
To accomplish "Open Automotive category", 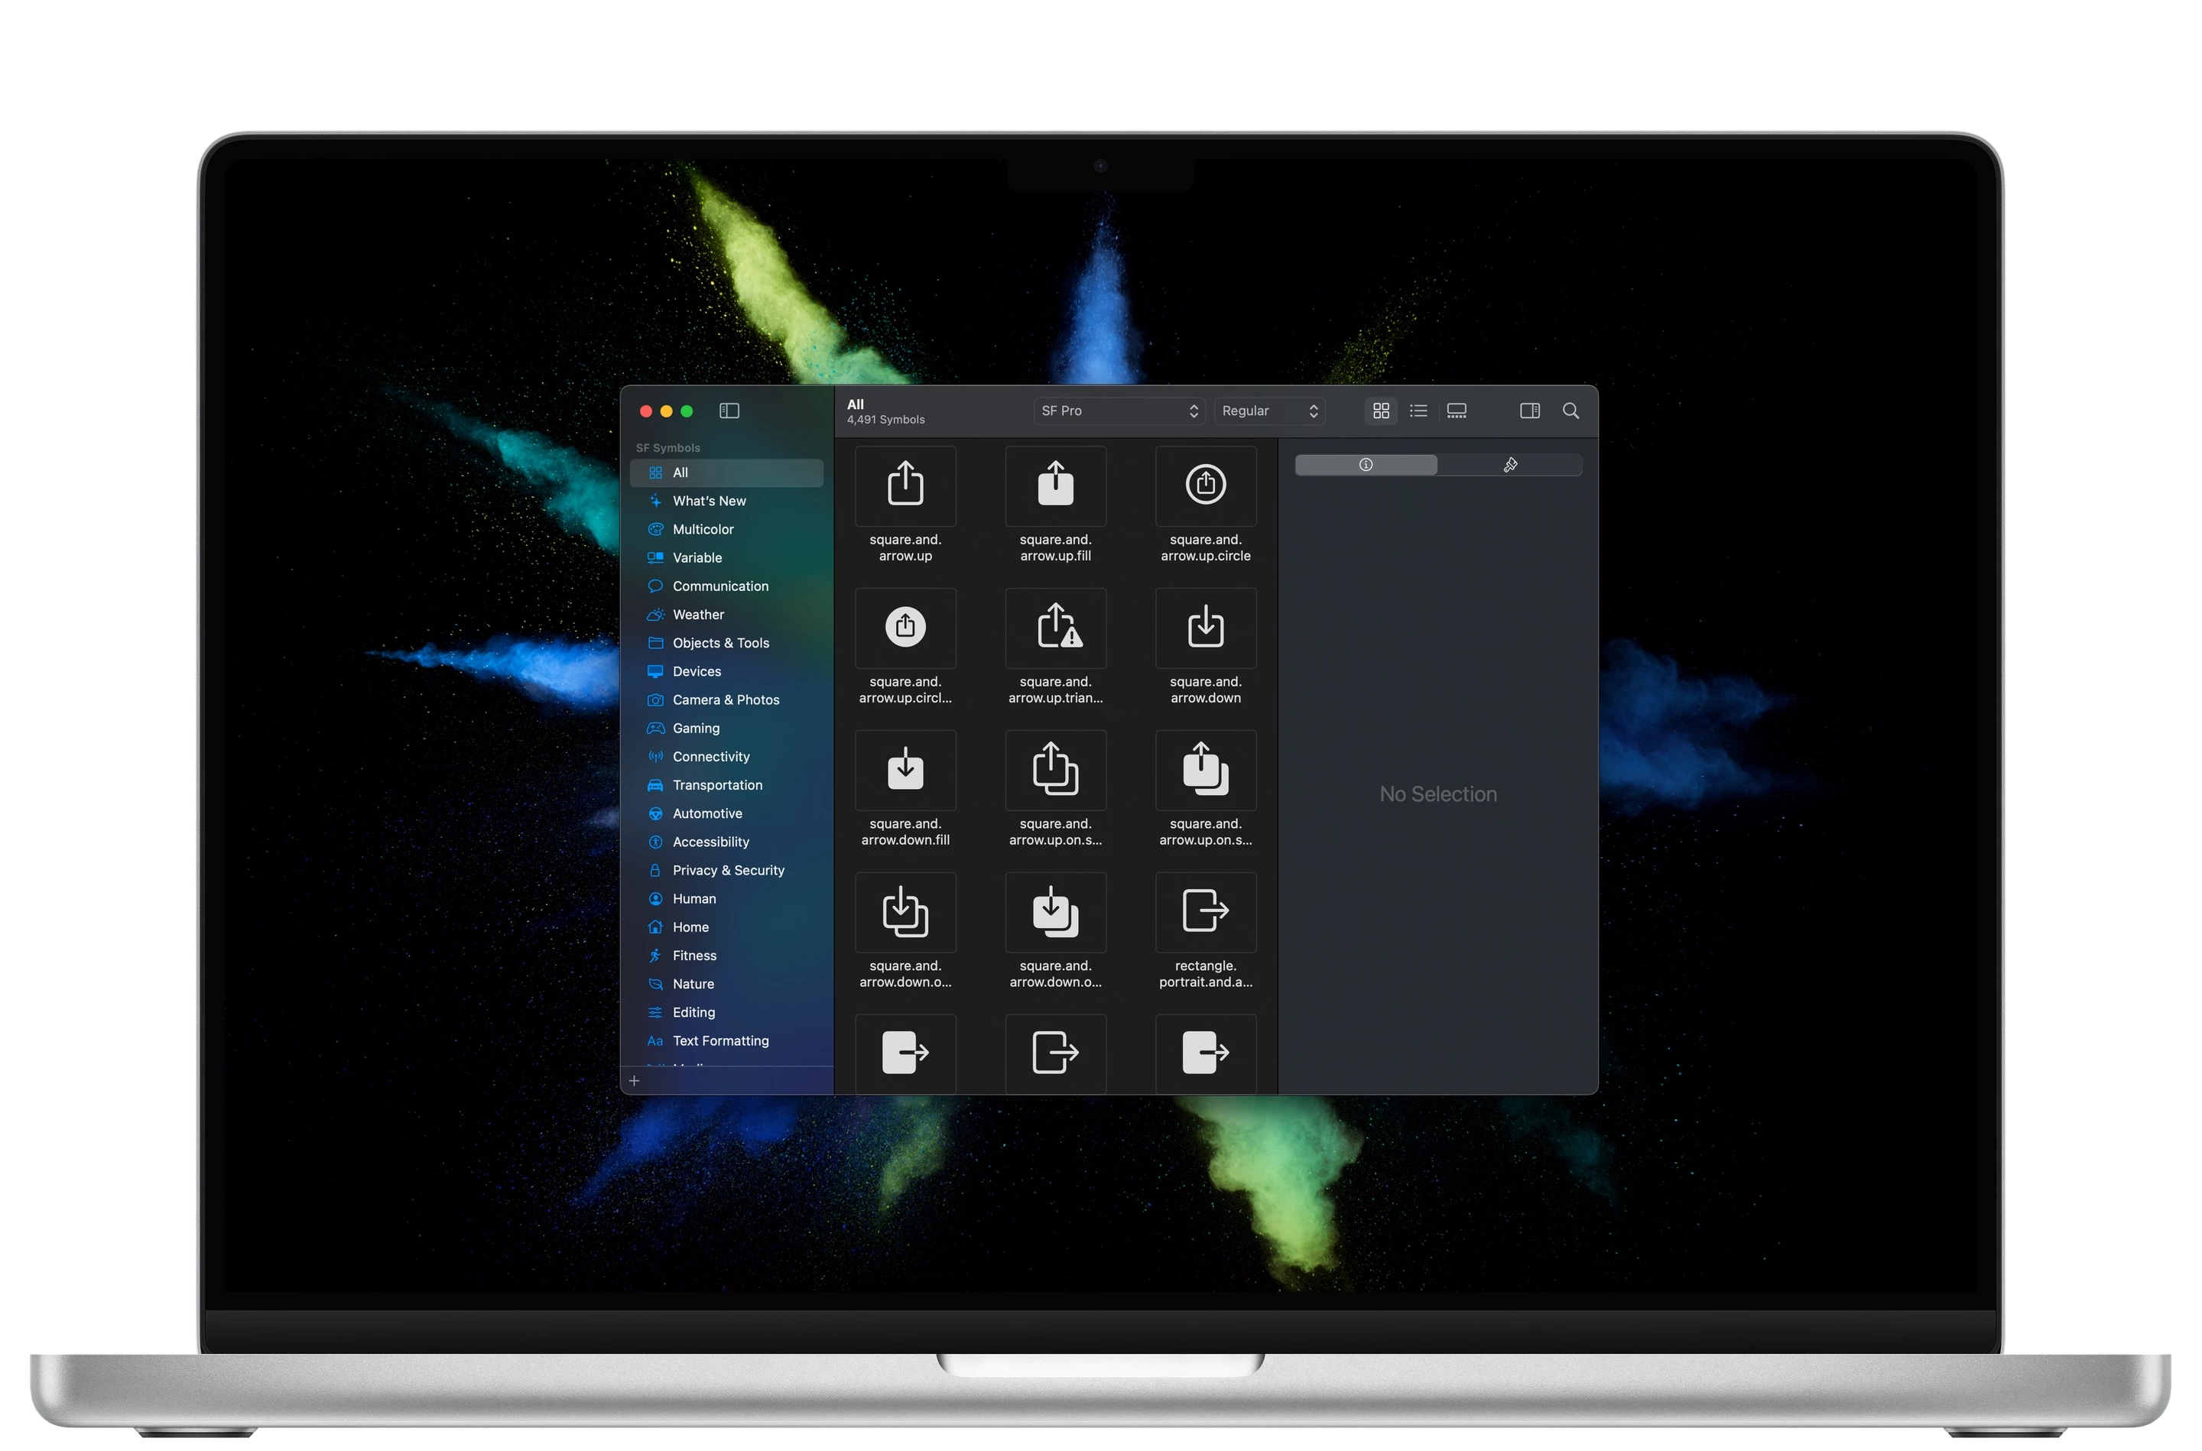I will [x=726, y=813].
